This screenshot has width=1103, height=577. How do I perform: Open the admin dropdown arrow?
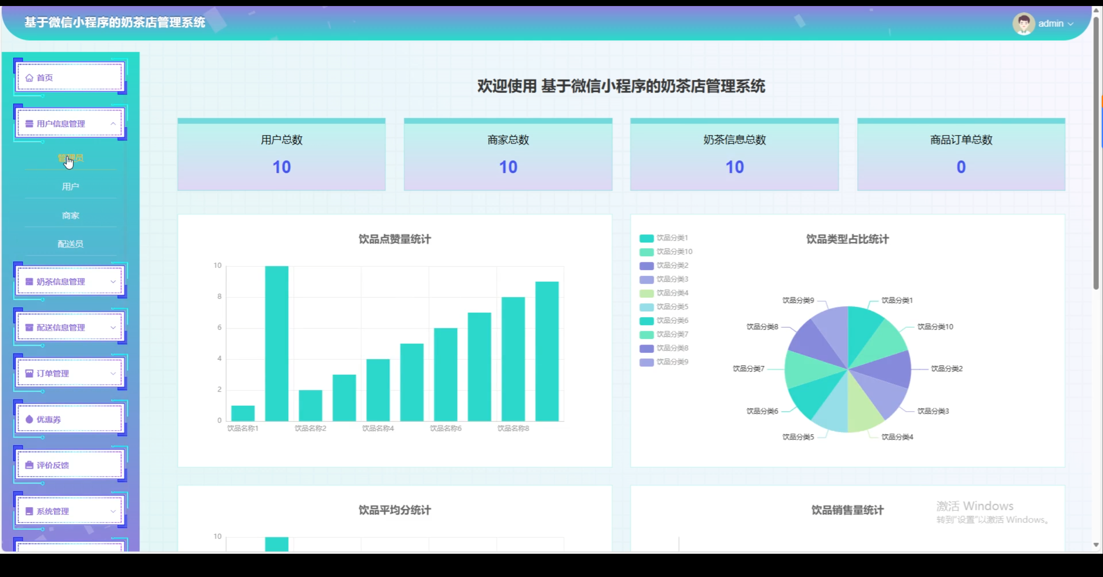pyautogui.click(x=1071, y=24)
